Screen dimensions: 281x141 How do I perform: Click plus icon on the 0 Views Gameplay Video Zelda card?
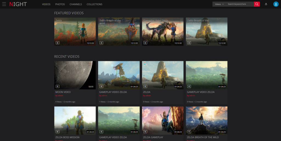click(189, 86)
